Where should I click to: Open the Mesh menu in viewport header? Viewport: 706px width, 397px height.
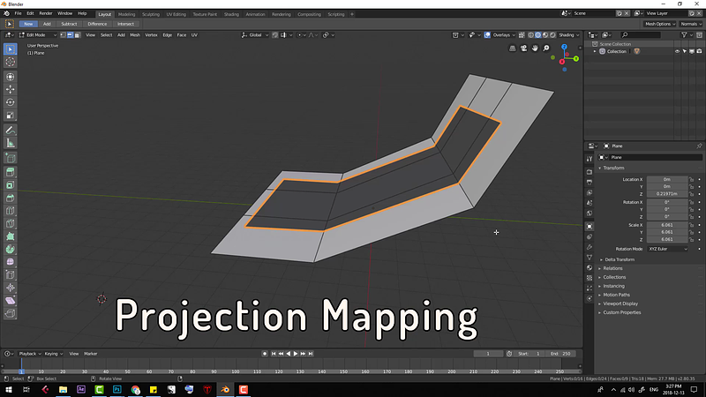[x=135, y=35]
